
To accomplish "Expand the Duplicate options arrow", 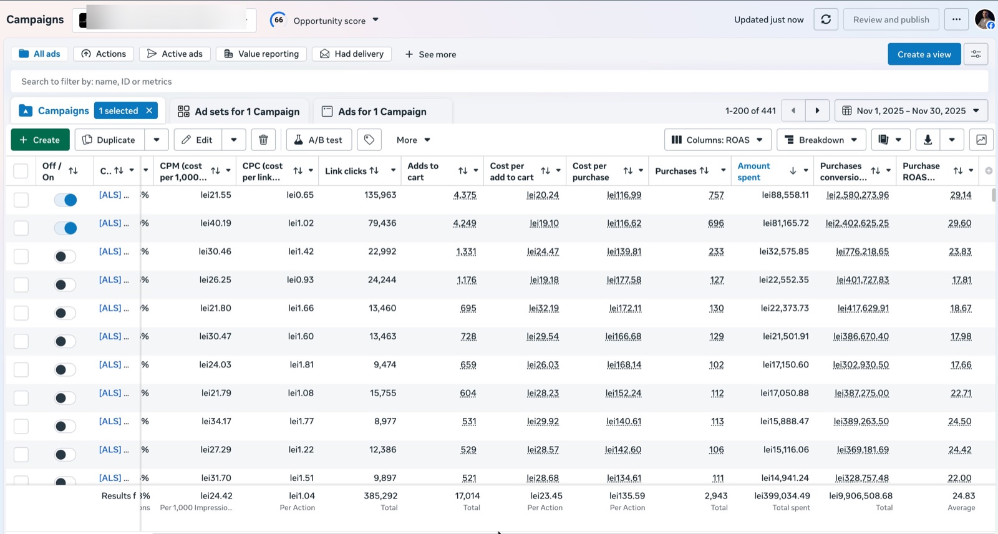I will point(157,140).
